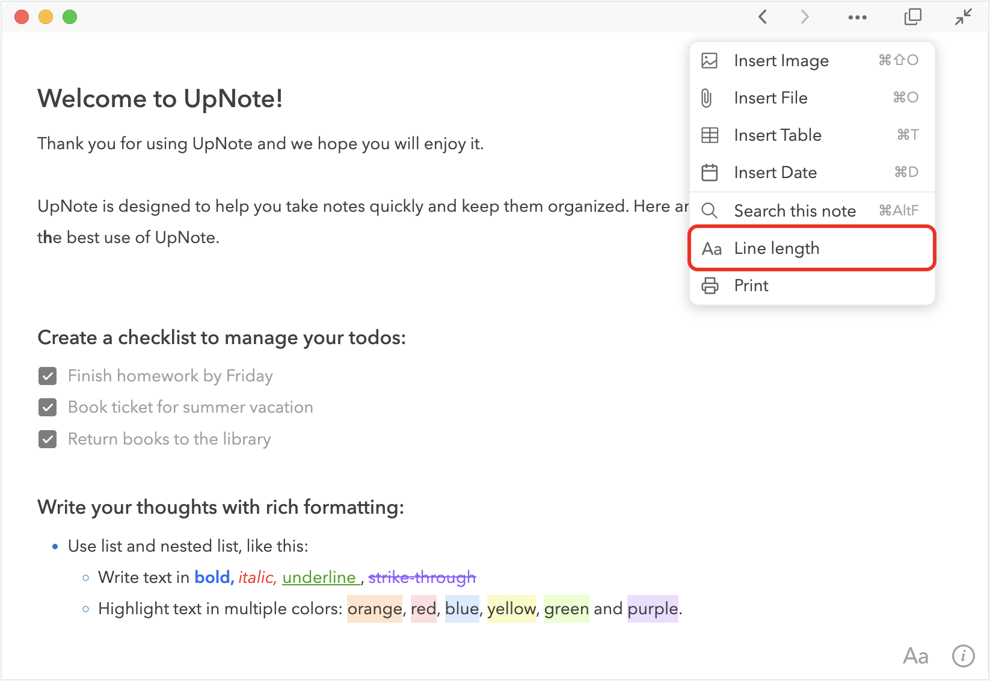Show note info via the circled i icon
Viewport: 990px width, 681px height.
click(963, 656)
